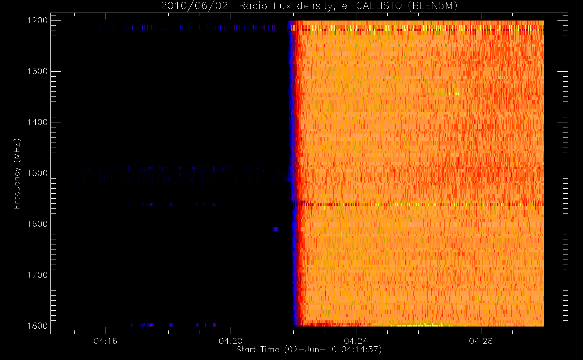This screenshot has height=360, width=583.
Task: Click the 'Frequency (MHz)' y-axis label
Action: pyautogui.click(x=17, y=174)
